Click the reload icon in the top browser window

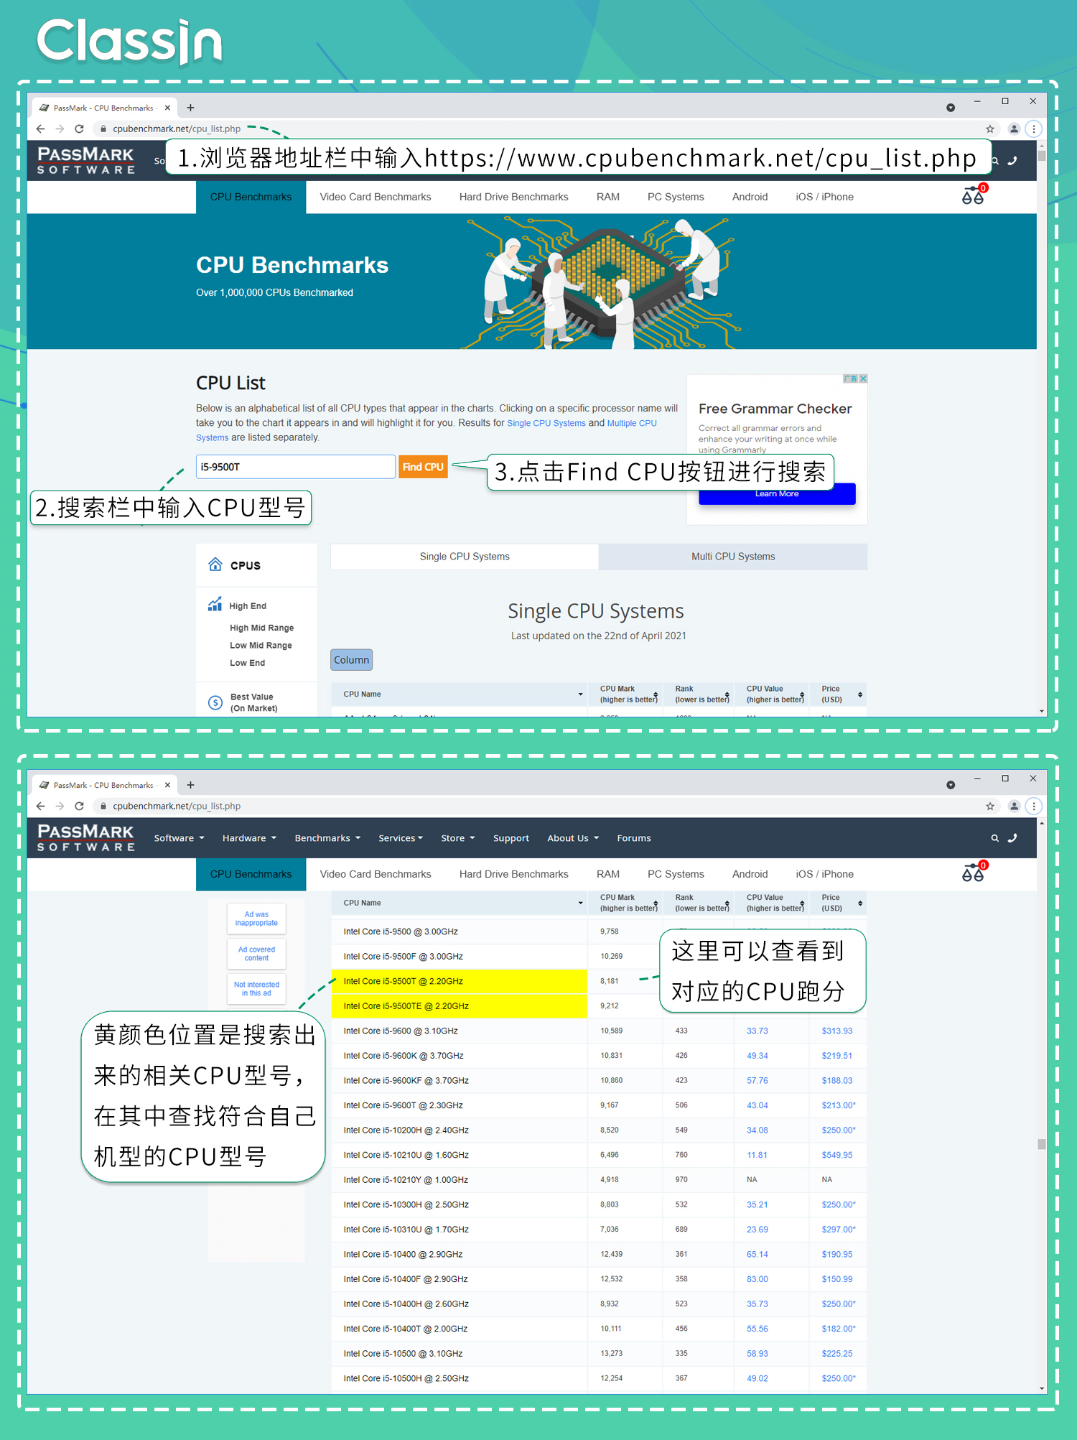80,129
